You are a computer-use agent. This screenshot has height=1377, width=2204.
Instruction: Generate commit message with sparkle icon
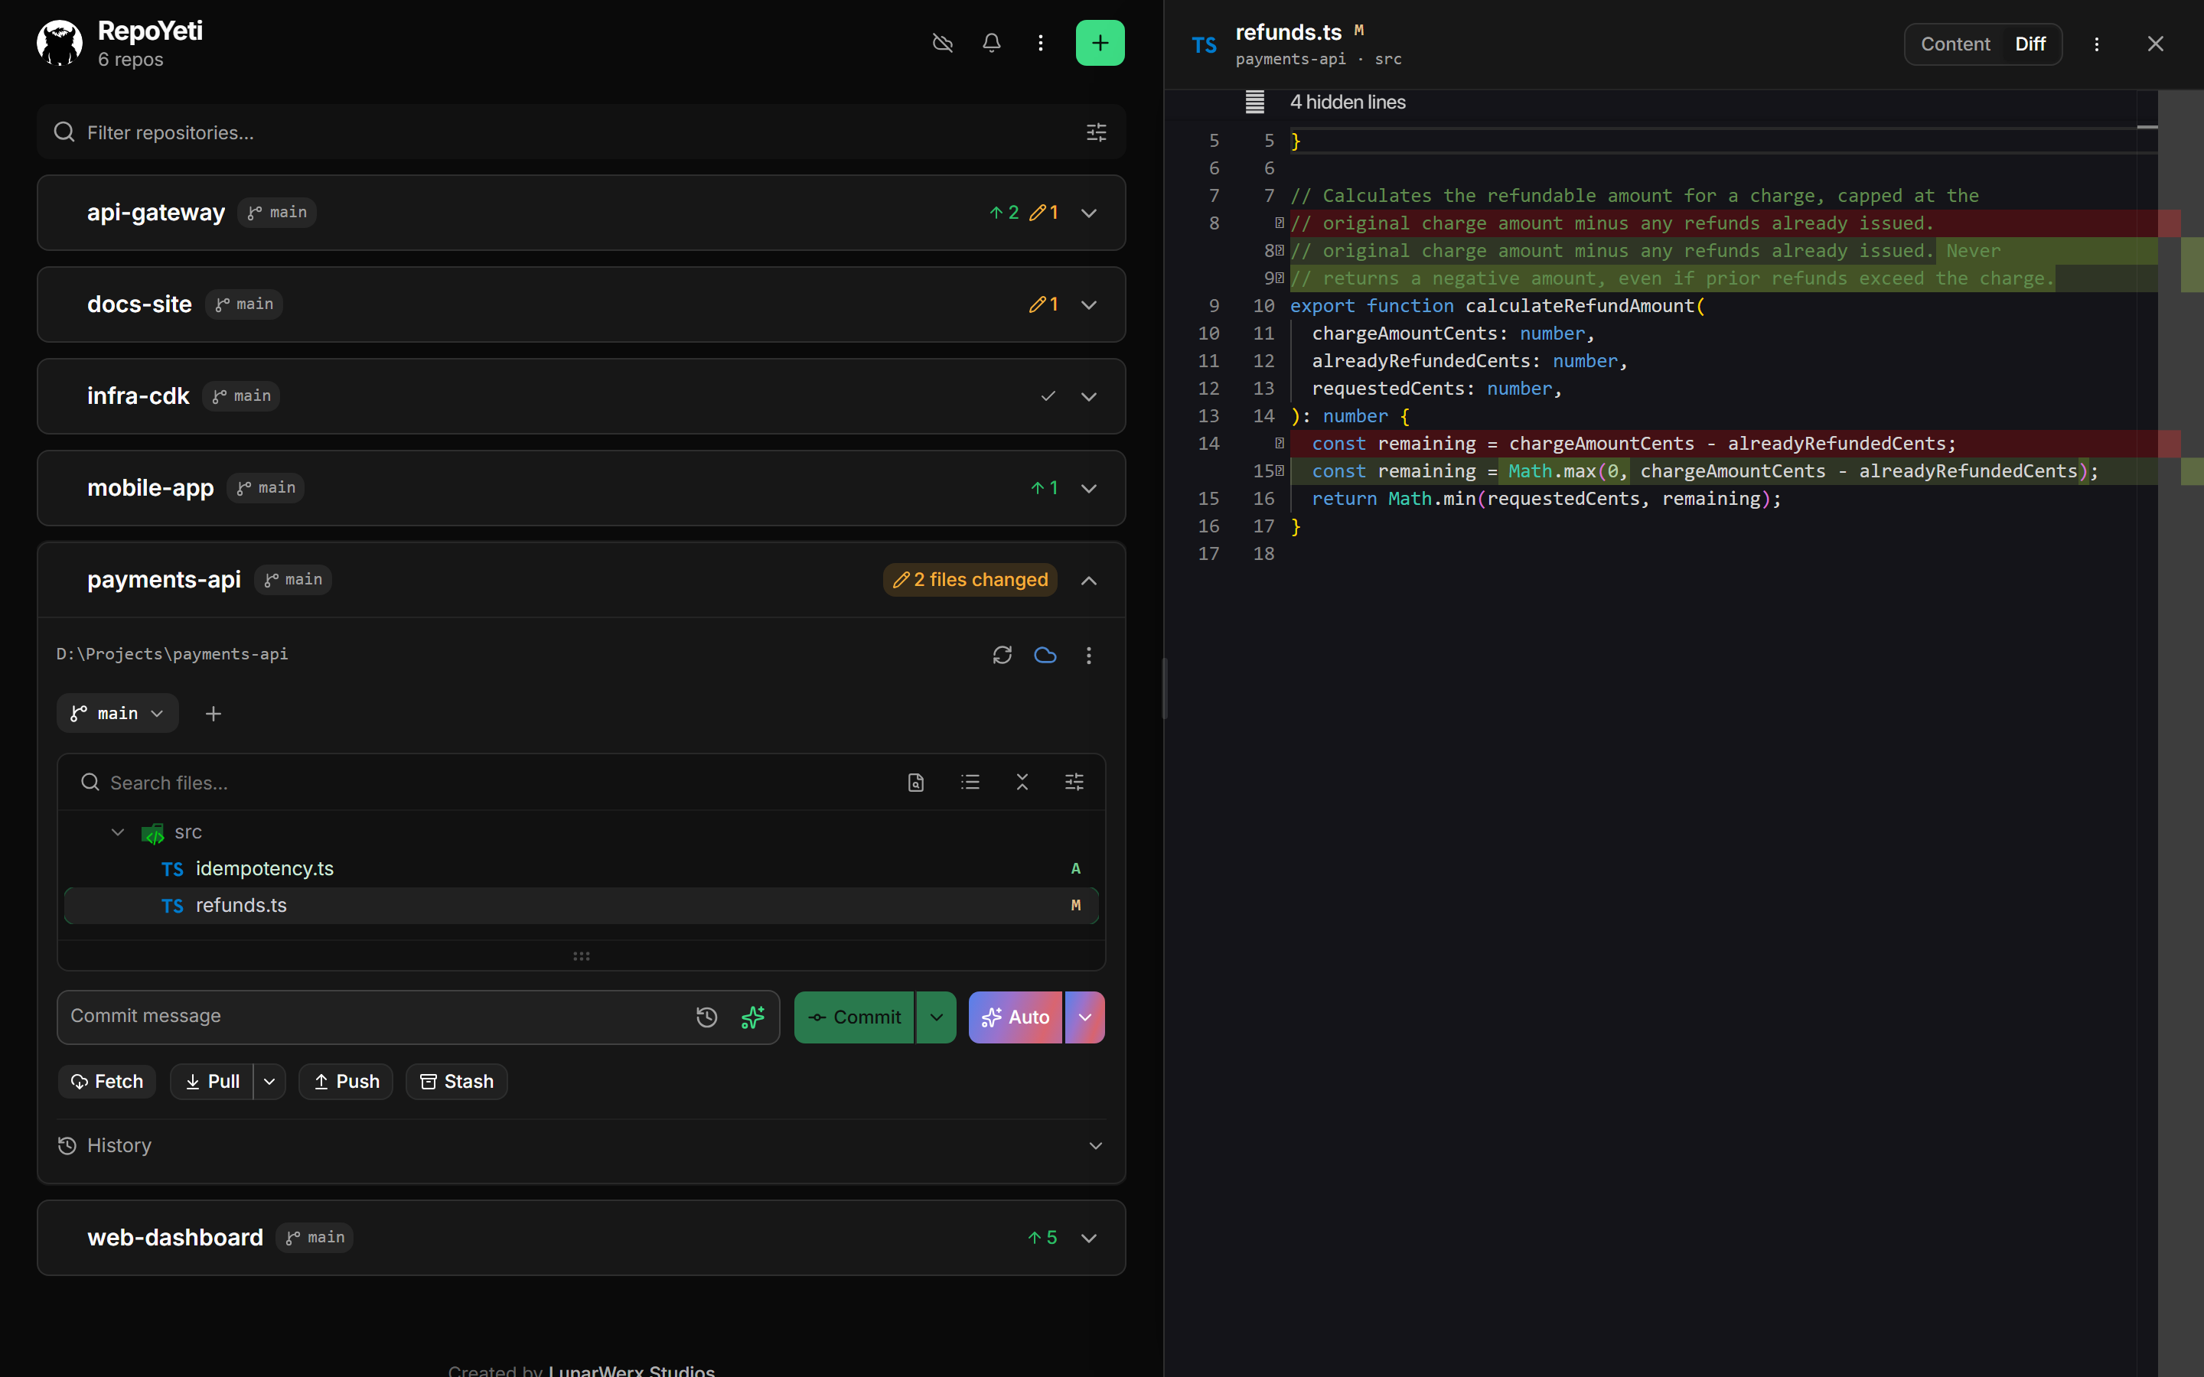pos(752,1017)
